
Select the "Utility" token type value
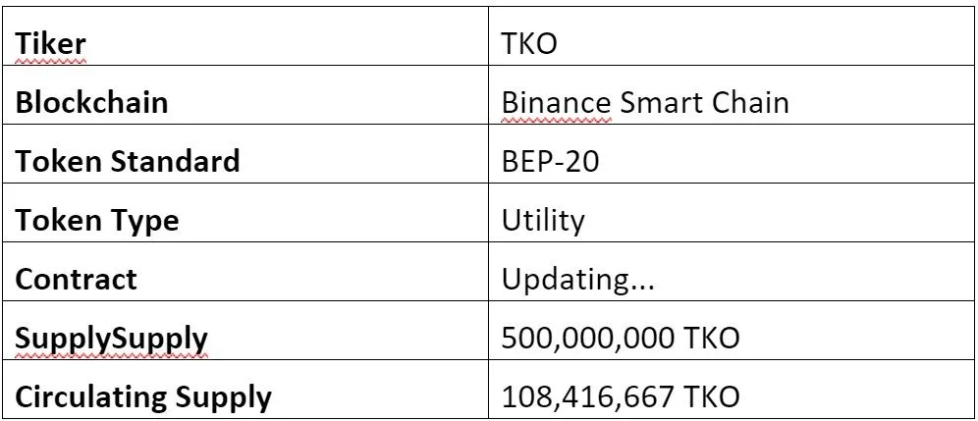[543, 221]
